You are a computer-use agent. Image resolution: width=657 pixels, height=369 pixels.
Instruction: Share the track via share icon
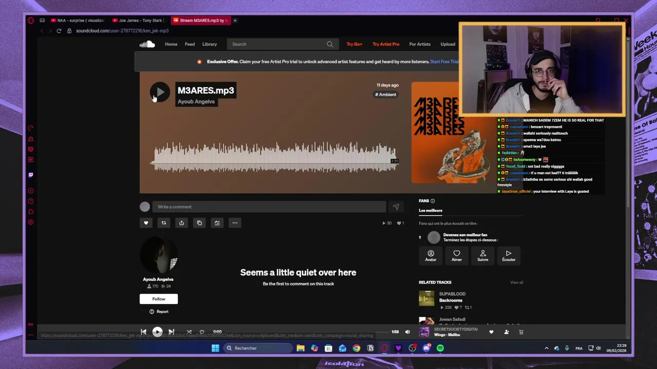pos(182,223)
